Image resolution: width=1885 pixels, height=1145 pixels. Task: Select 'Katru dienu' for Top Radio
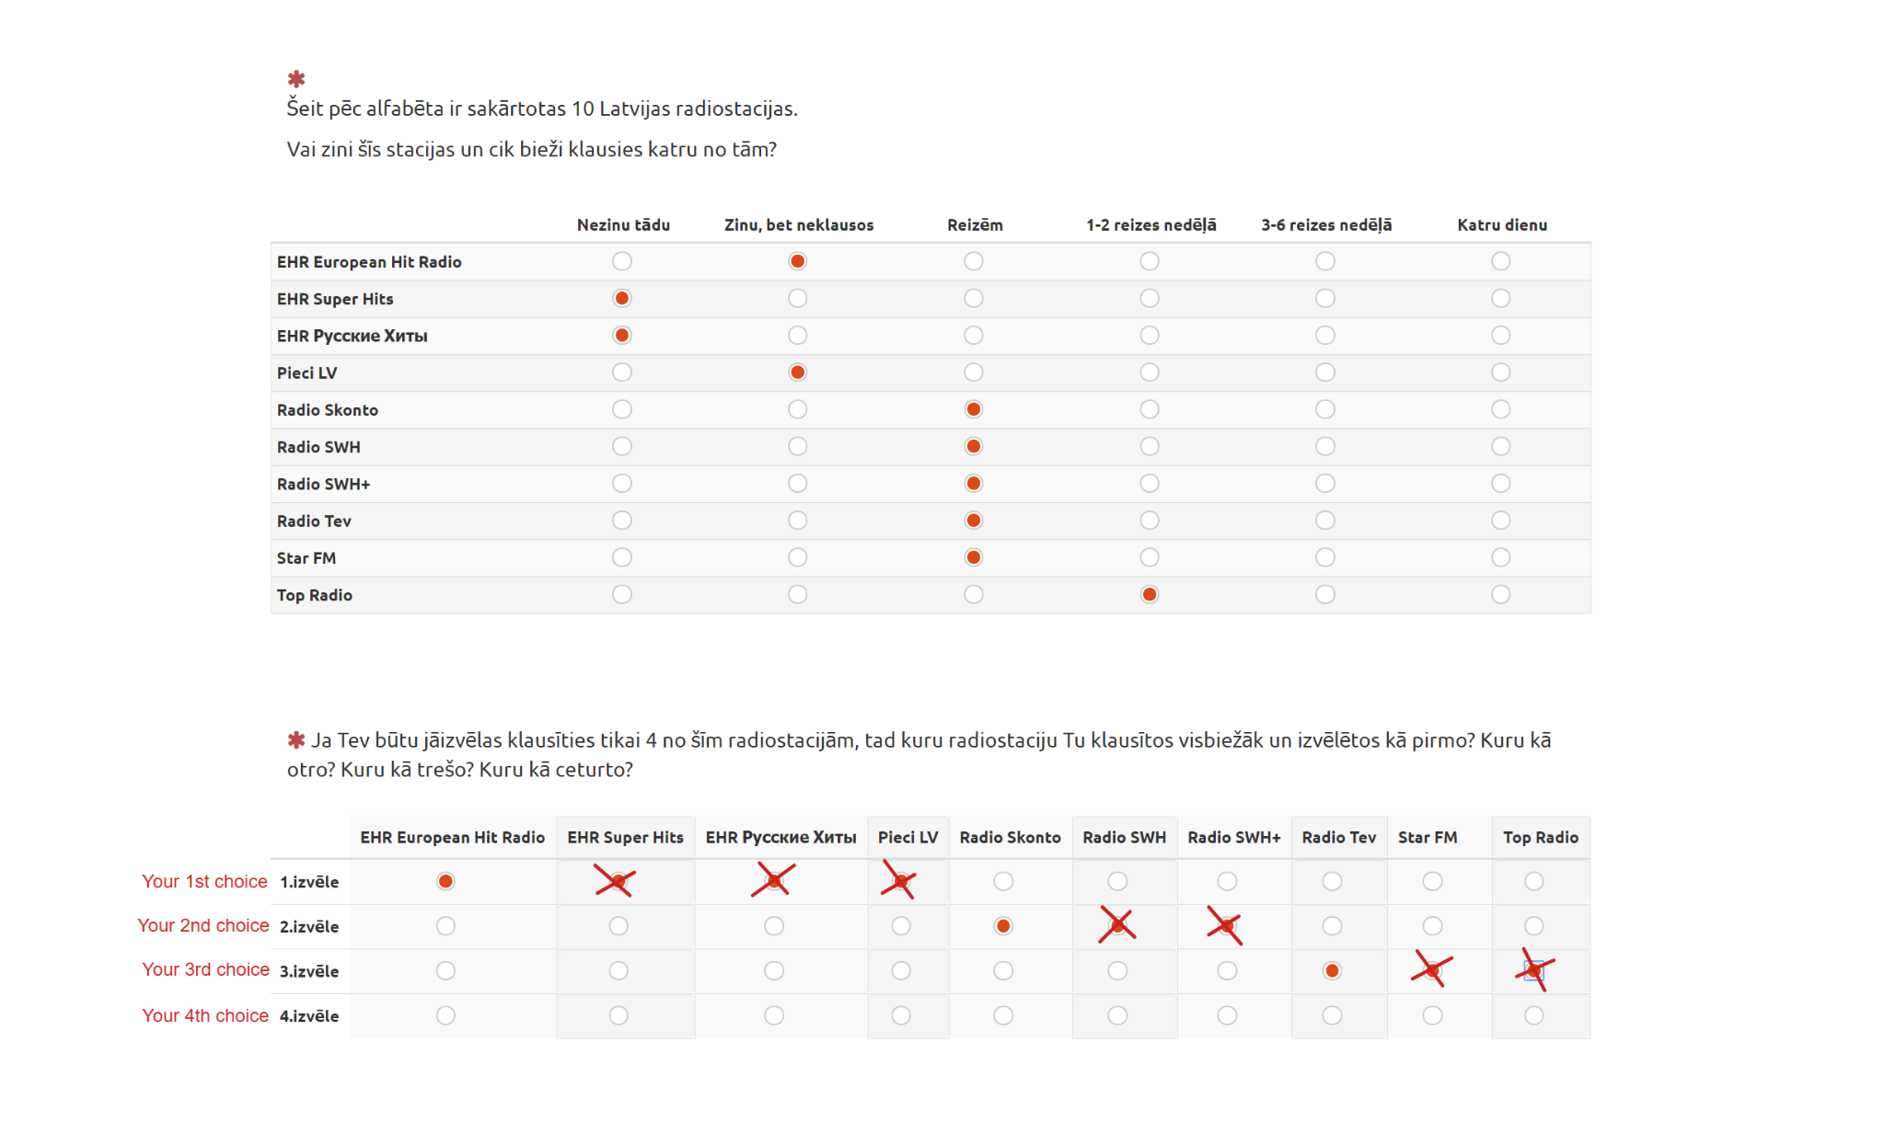(x=1500, y=594)
